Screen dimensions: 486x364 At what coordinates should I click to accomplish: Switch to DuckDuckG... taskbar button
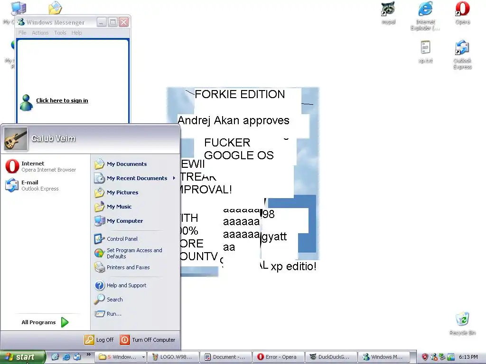331,357
